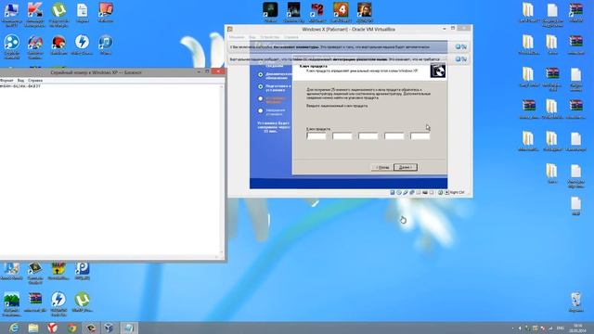
Task: Click the Right Ctrl host key indicator
Action: [458, 193]
